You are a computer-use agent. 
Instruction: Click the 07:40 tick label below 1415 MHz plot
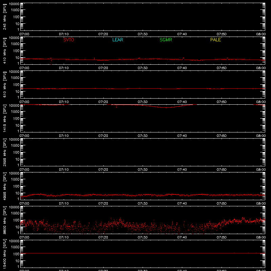click(x=182, y=136)
